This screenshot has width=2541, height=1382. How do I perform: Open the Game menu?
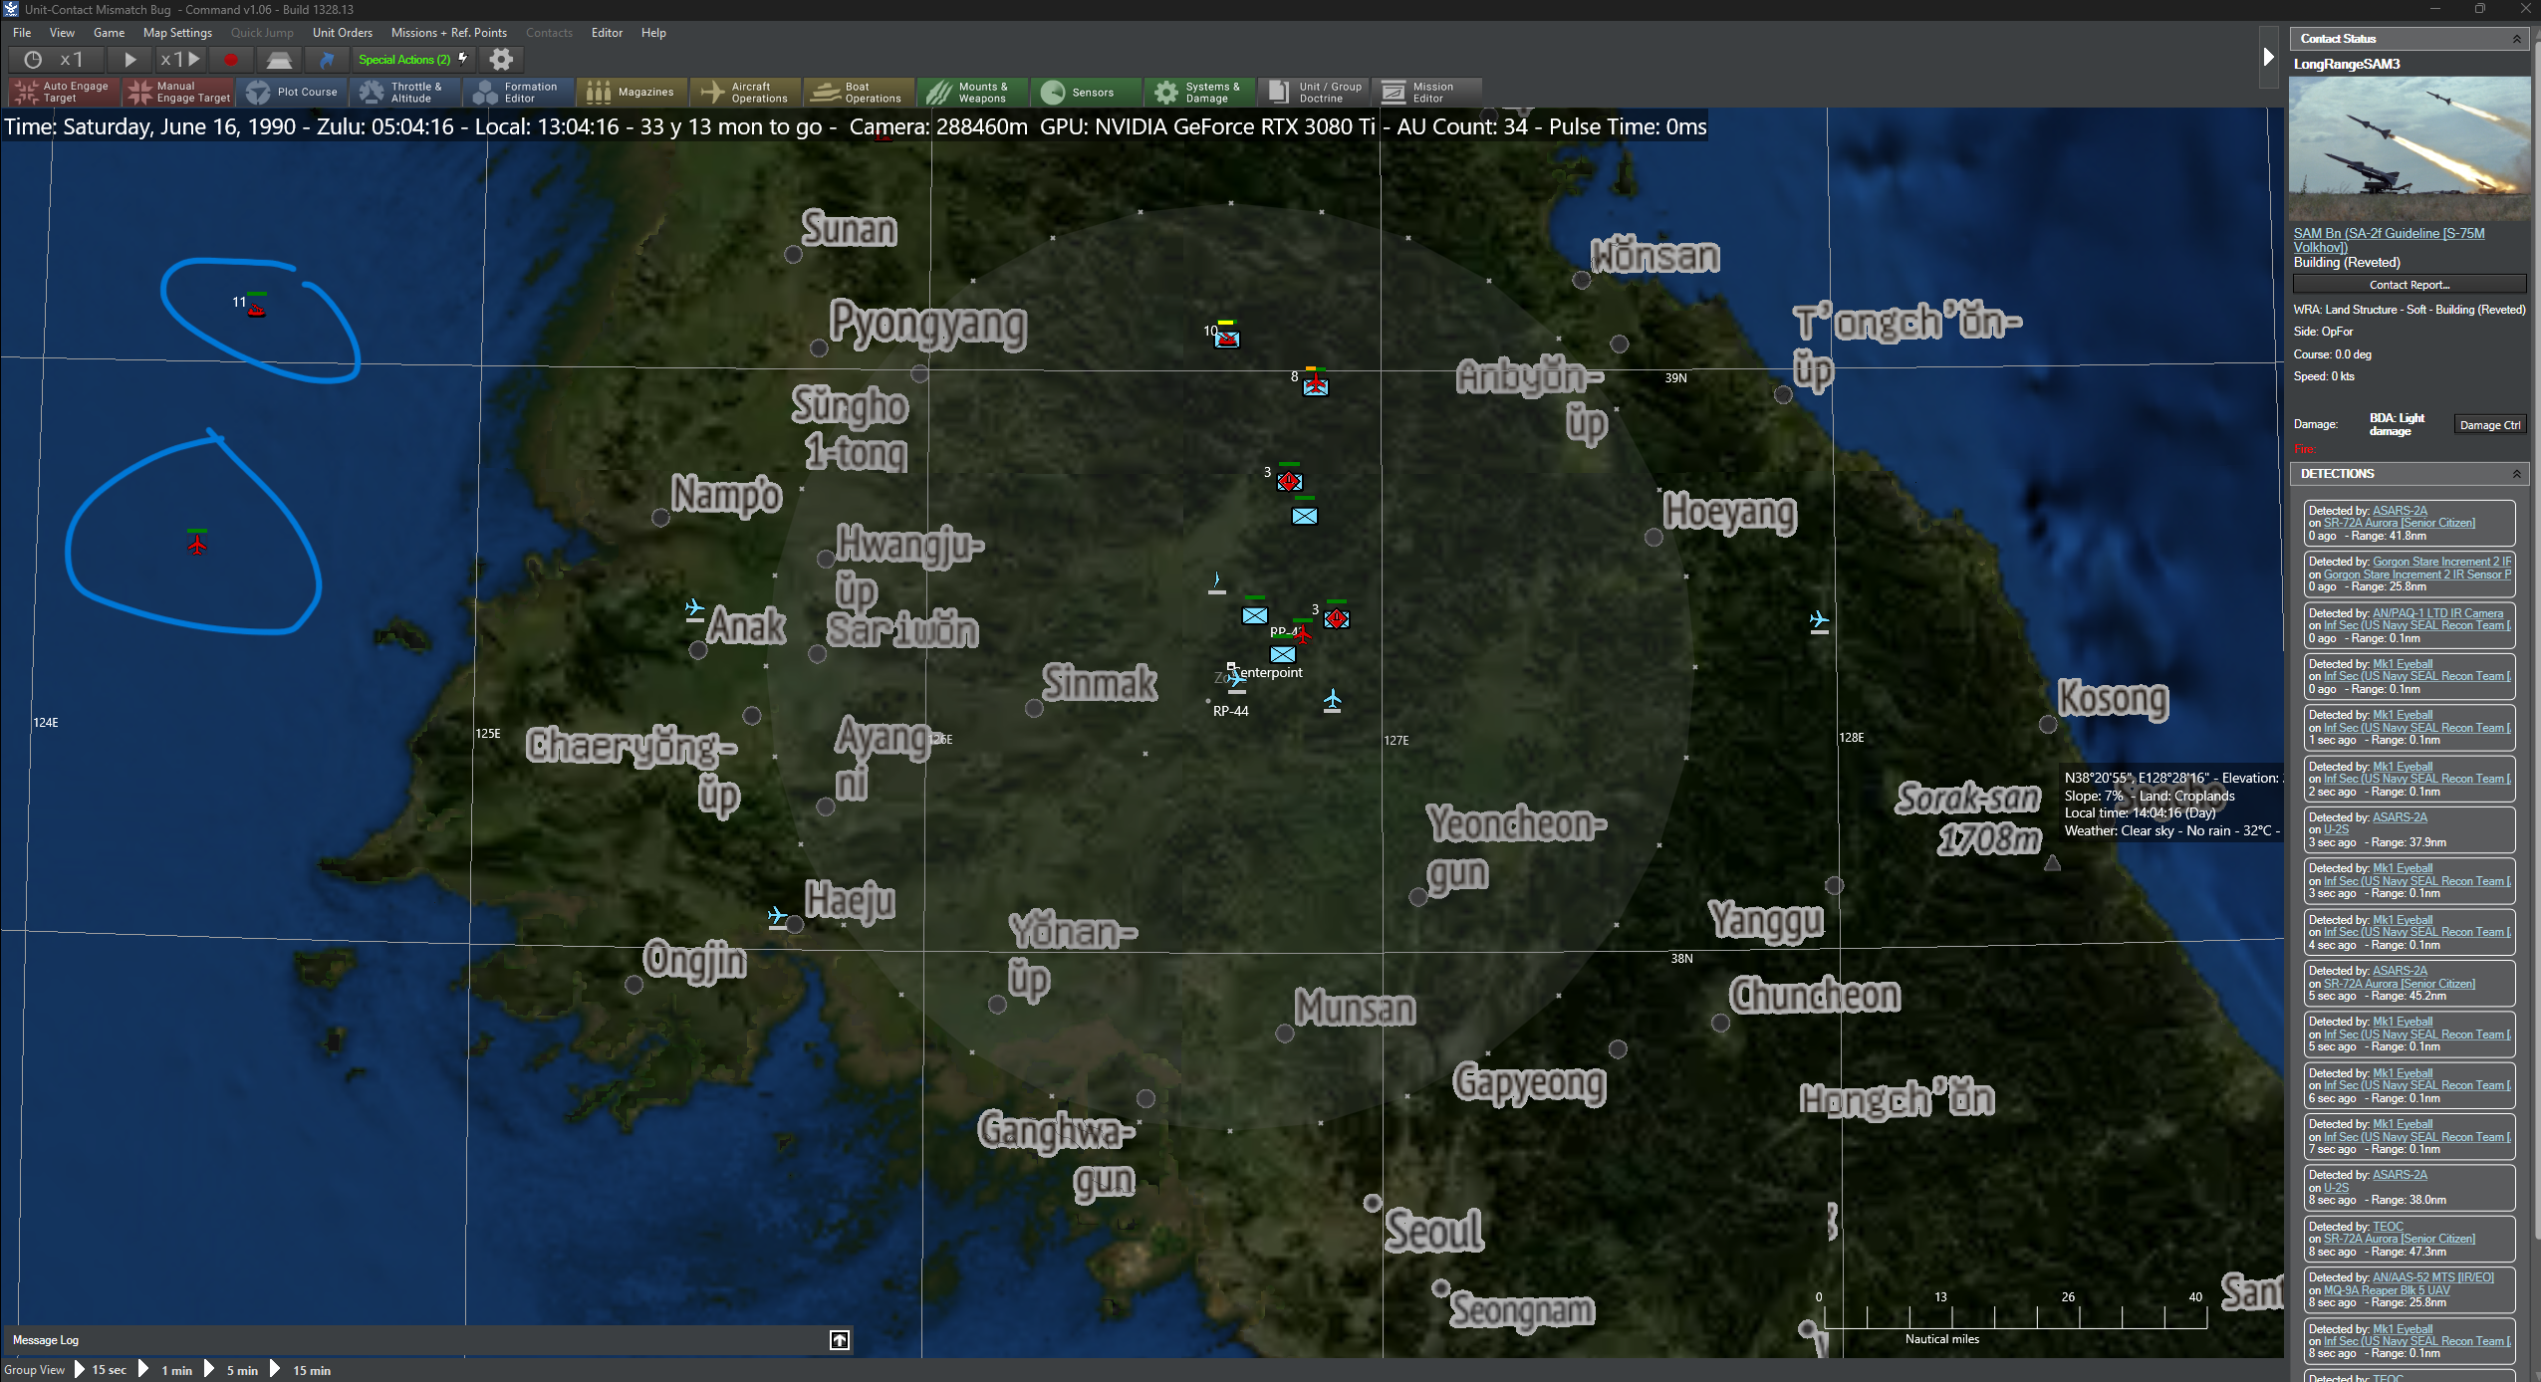coord(109,33)
